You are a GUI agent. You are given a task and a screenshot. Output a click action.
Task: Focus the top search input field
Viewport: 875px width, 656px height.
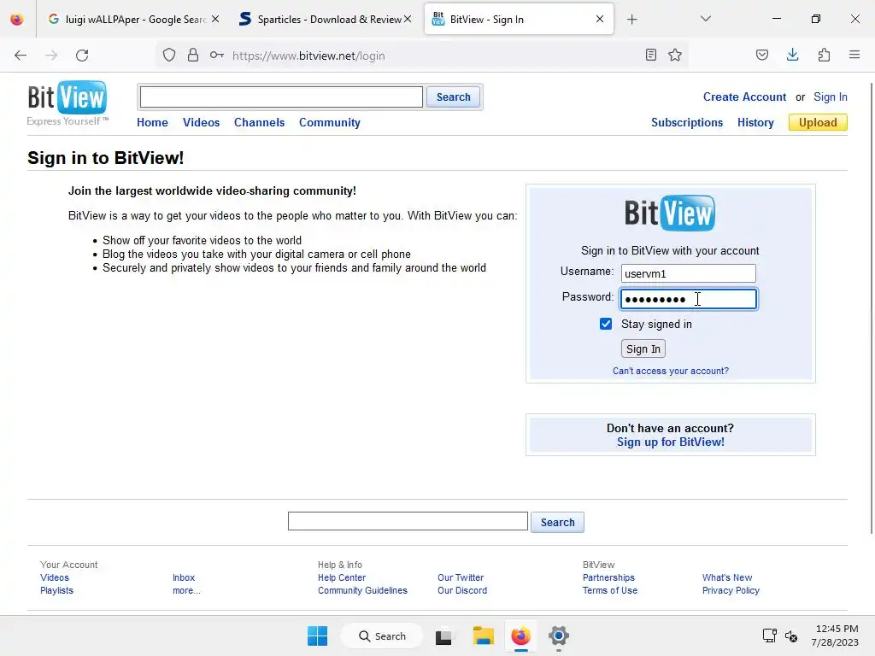click(281, 97)
